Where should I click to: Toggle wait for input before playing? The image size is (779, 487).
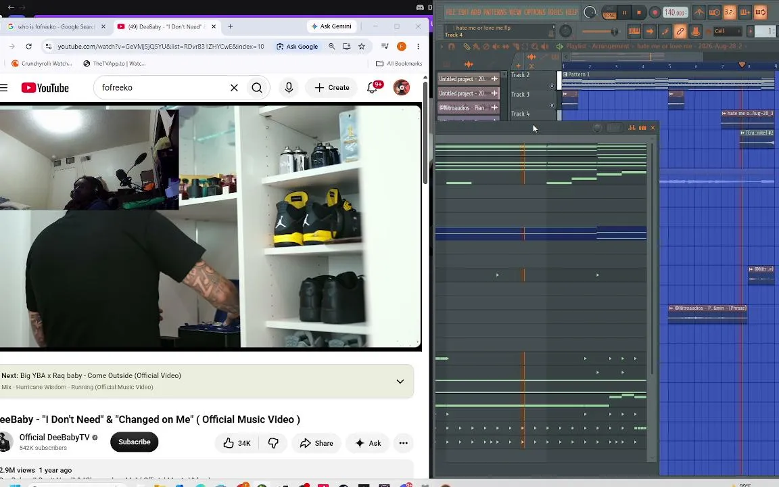click(x=714, y=12)
